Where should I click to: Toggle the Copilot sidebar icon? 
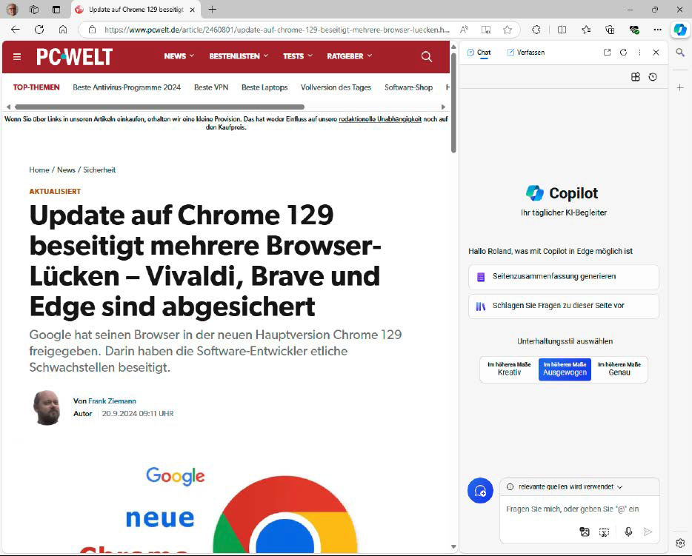(x=680, y=30)
